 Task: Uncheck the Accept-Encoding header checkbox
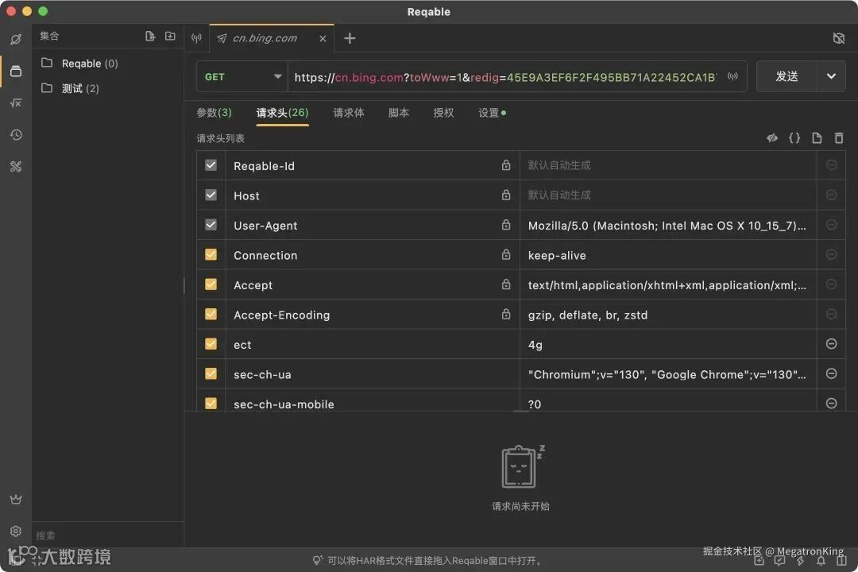click(x=211, y=314)
